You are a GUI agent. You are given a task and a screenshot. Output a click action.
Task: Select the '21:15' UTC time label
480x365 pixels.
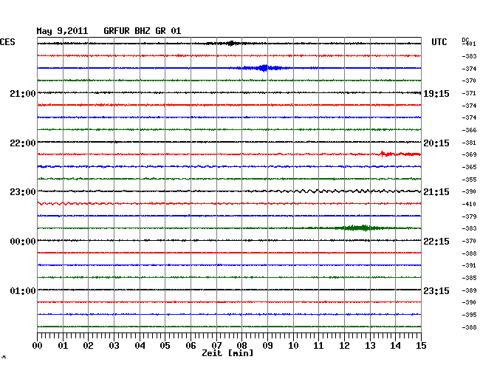[436, 192]
